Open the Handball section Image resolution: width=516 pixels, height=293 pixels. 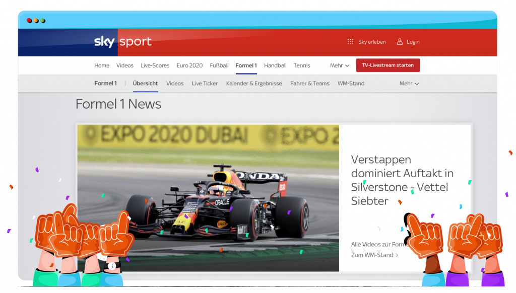point(275,65)
